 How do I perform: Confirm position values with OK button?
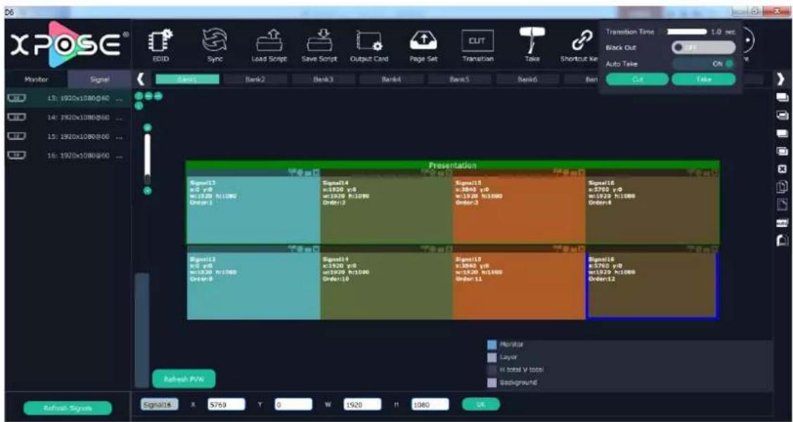point(481,404)
